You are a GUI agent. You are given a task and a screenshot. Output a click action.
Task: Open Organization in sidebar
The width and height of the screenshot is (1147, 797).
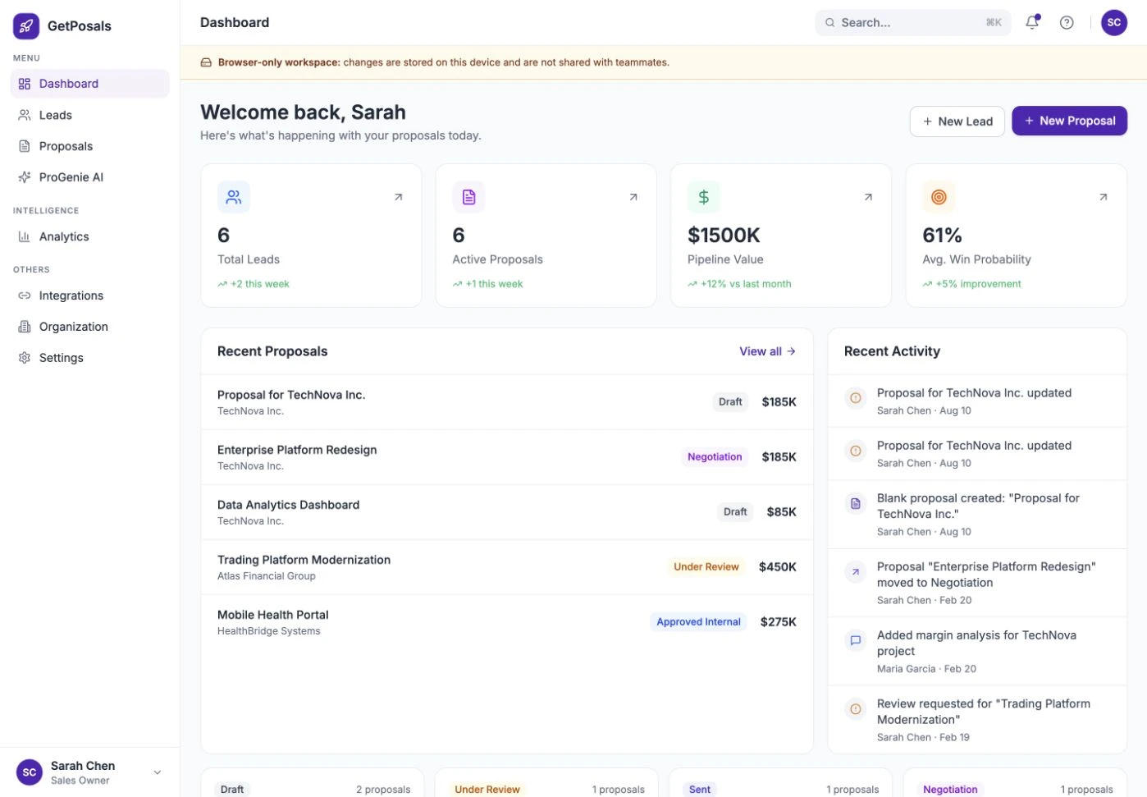(x=90, y=327)
